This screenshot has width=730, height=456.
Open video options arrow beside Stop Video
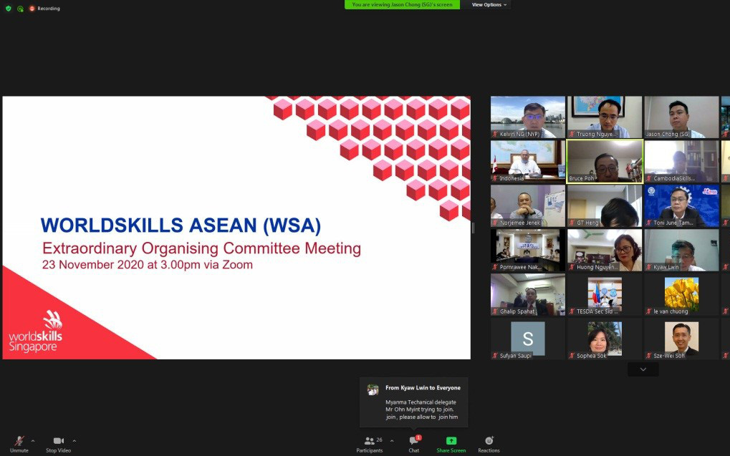74,441
